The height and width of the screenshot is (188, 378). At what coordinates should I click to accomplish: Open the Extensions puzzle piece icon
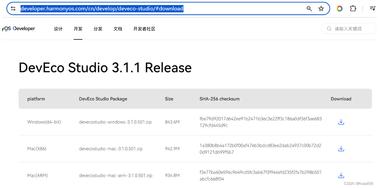click(353, 9)
